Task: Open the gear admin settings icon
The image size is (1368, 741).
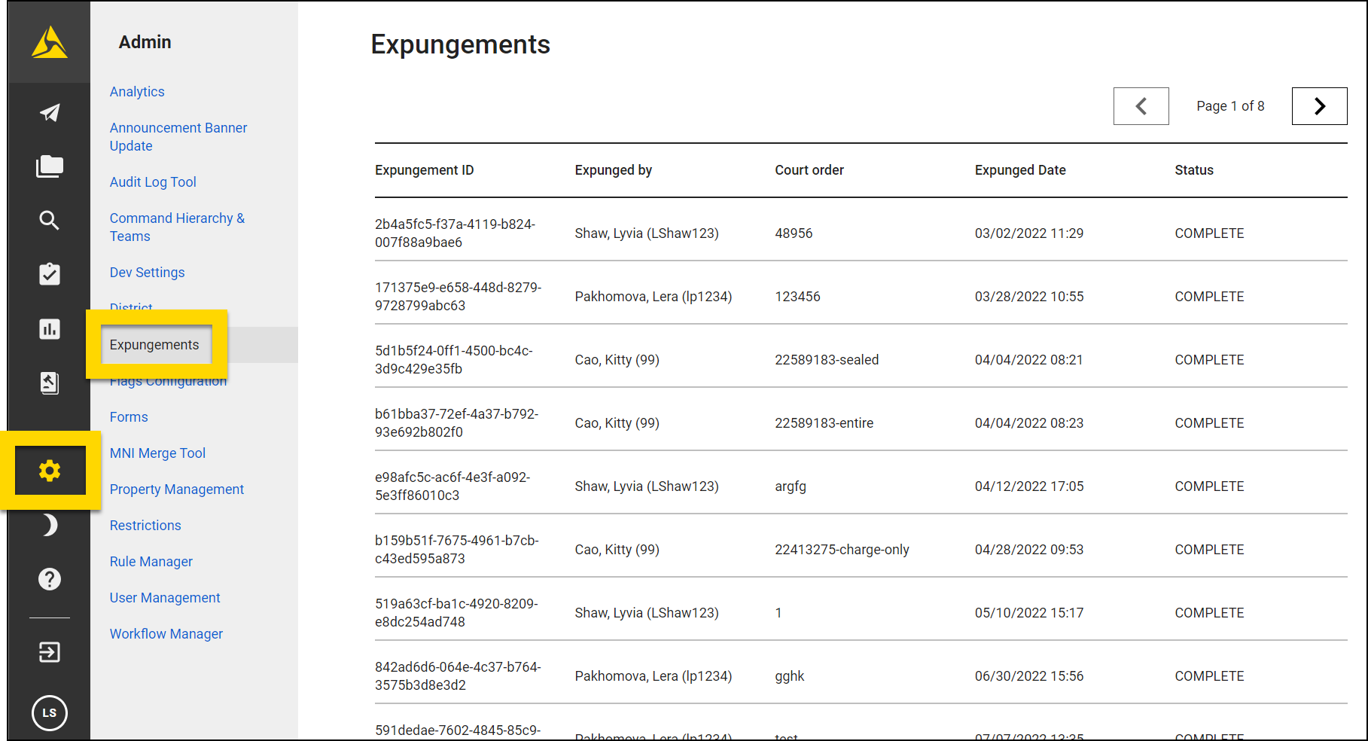Action: click(x=50, y=471)
